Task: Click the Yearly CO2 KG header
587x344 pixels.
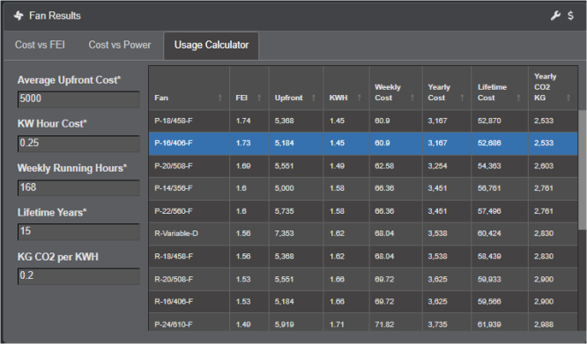Action: [553, 88]
